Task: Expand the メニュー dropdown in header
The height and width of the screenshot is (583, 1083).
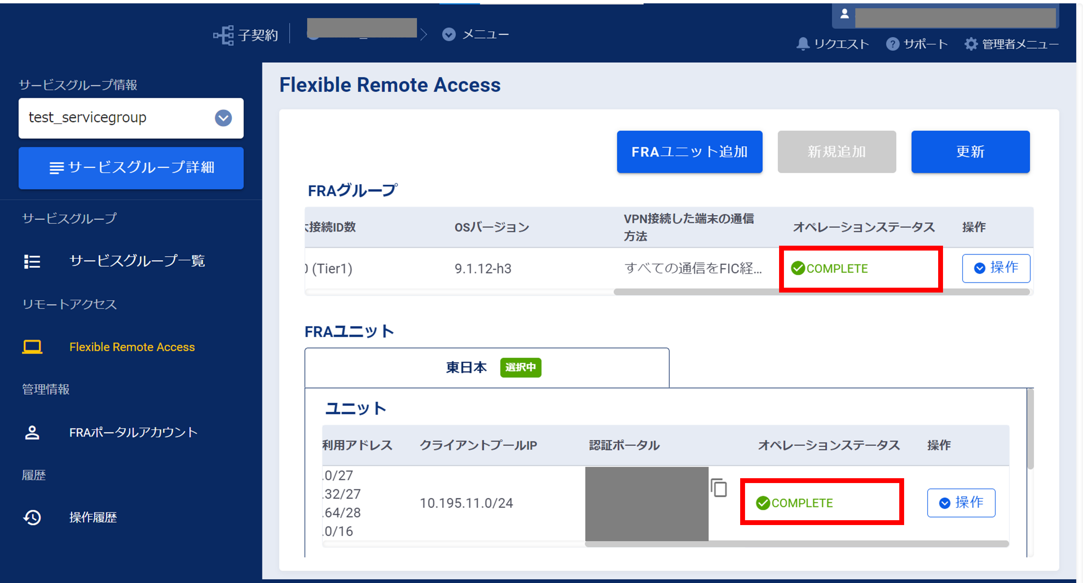Action: click(449, 34)
